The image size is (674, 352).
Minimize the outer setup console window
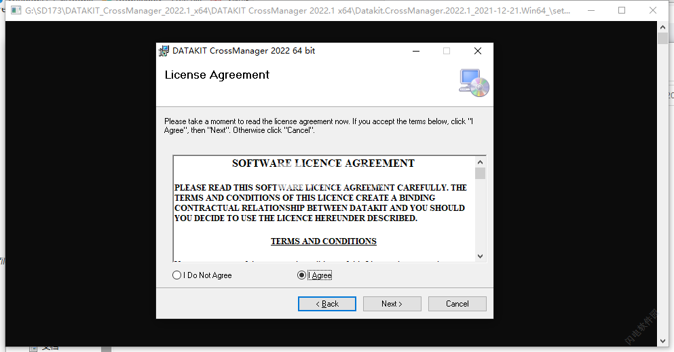coord(591,10)
